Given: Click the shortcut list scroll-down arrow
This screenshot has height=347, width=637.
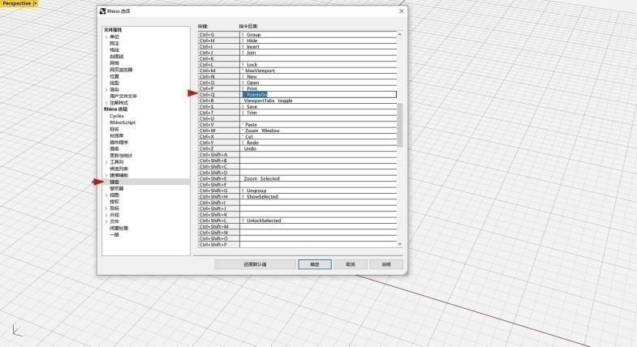Looking at the screenshot, I should (399, 243).
